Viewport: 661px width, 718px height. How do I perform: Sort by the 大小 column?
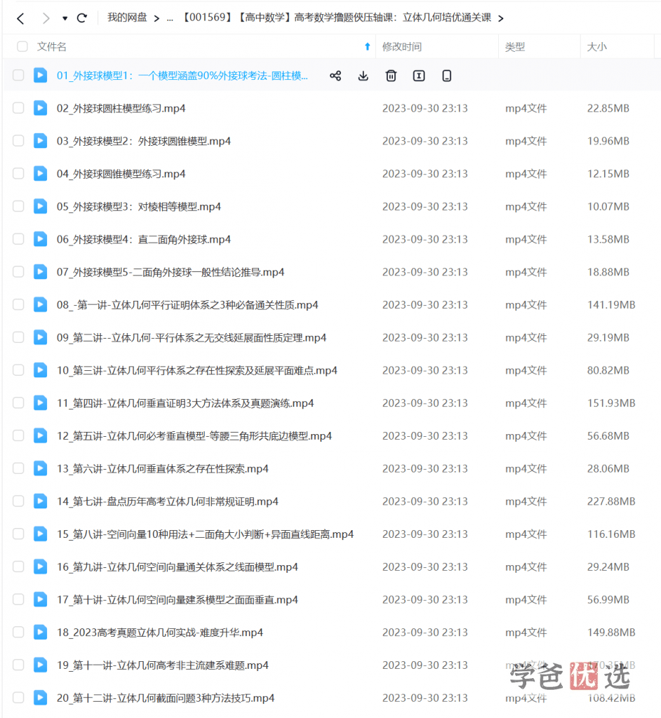pyautogui.click(x=597, y=47)
